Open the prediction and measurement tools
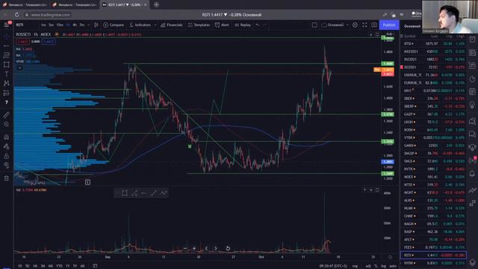 point(6,93)
